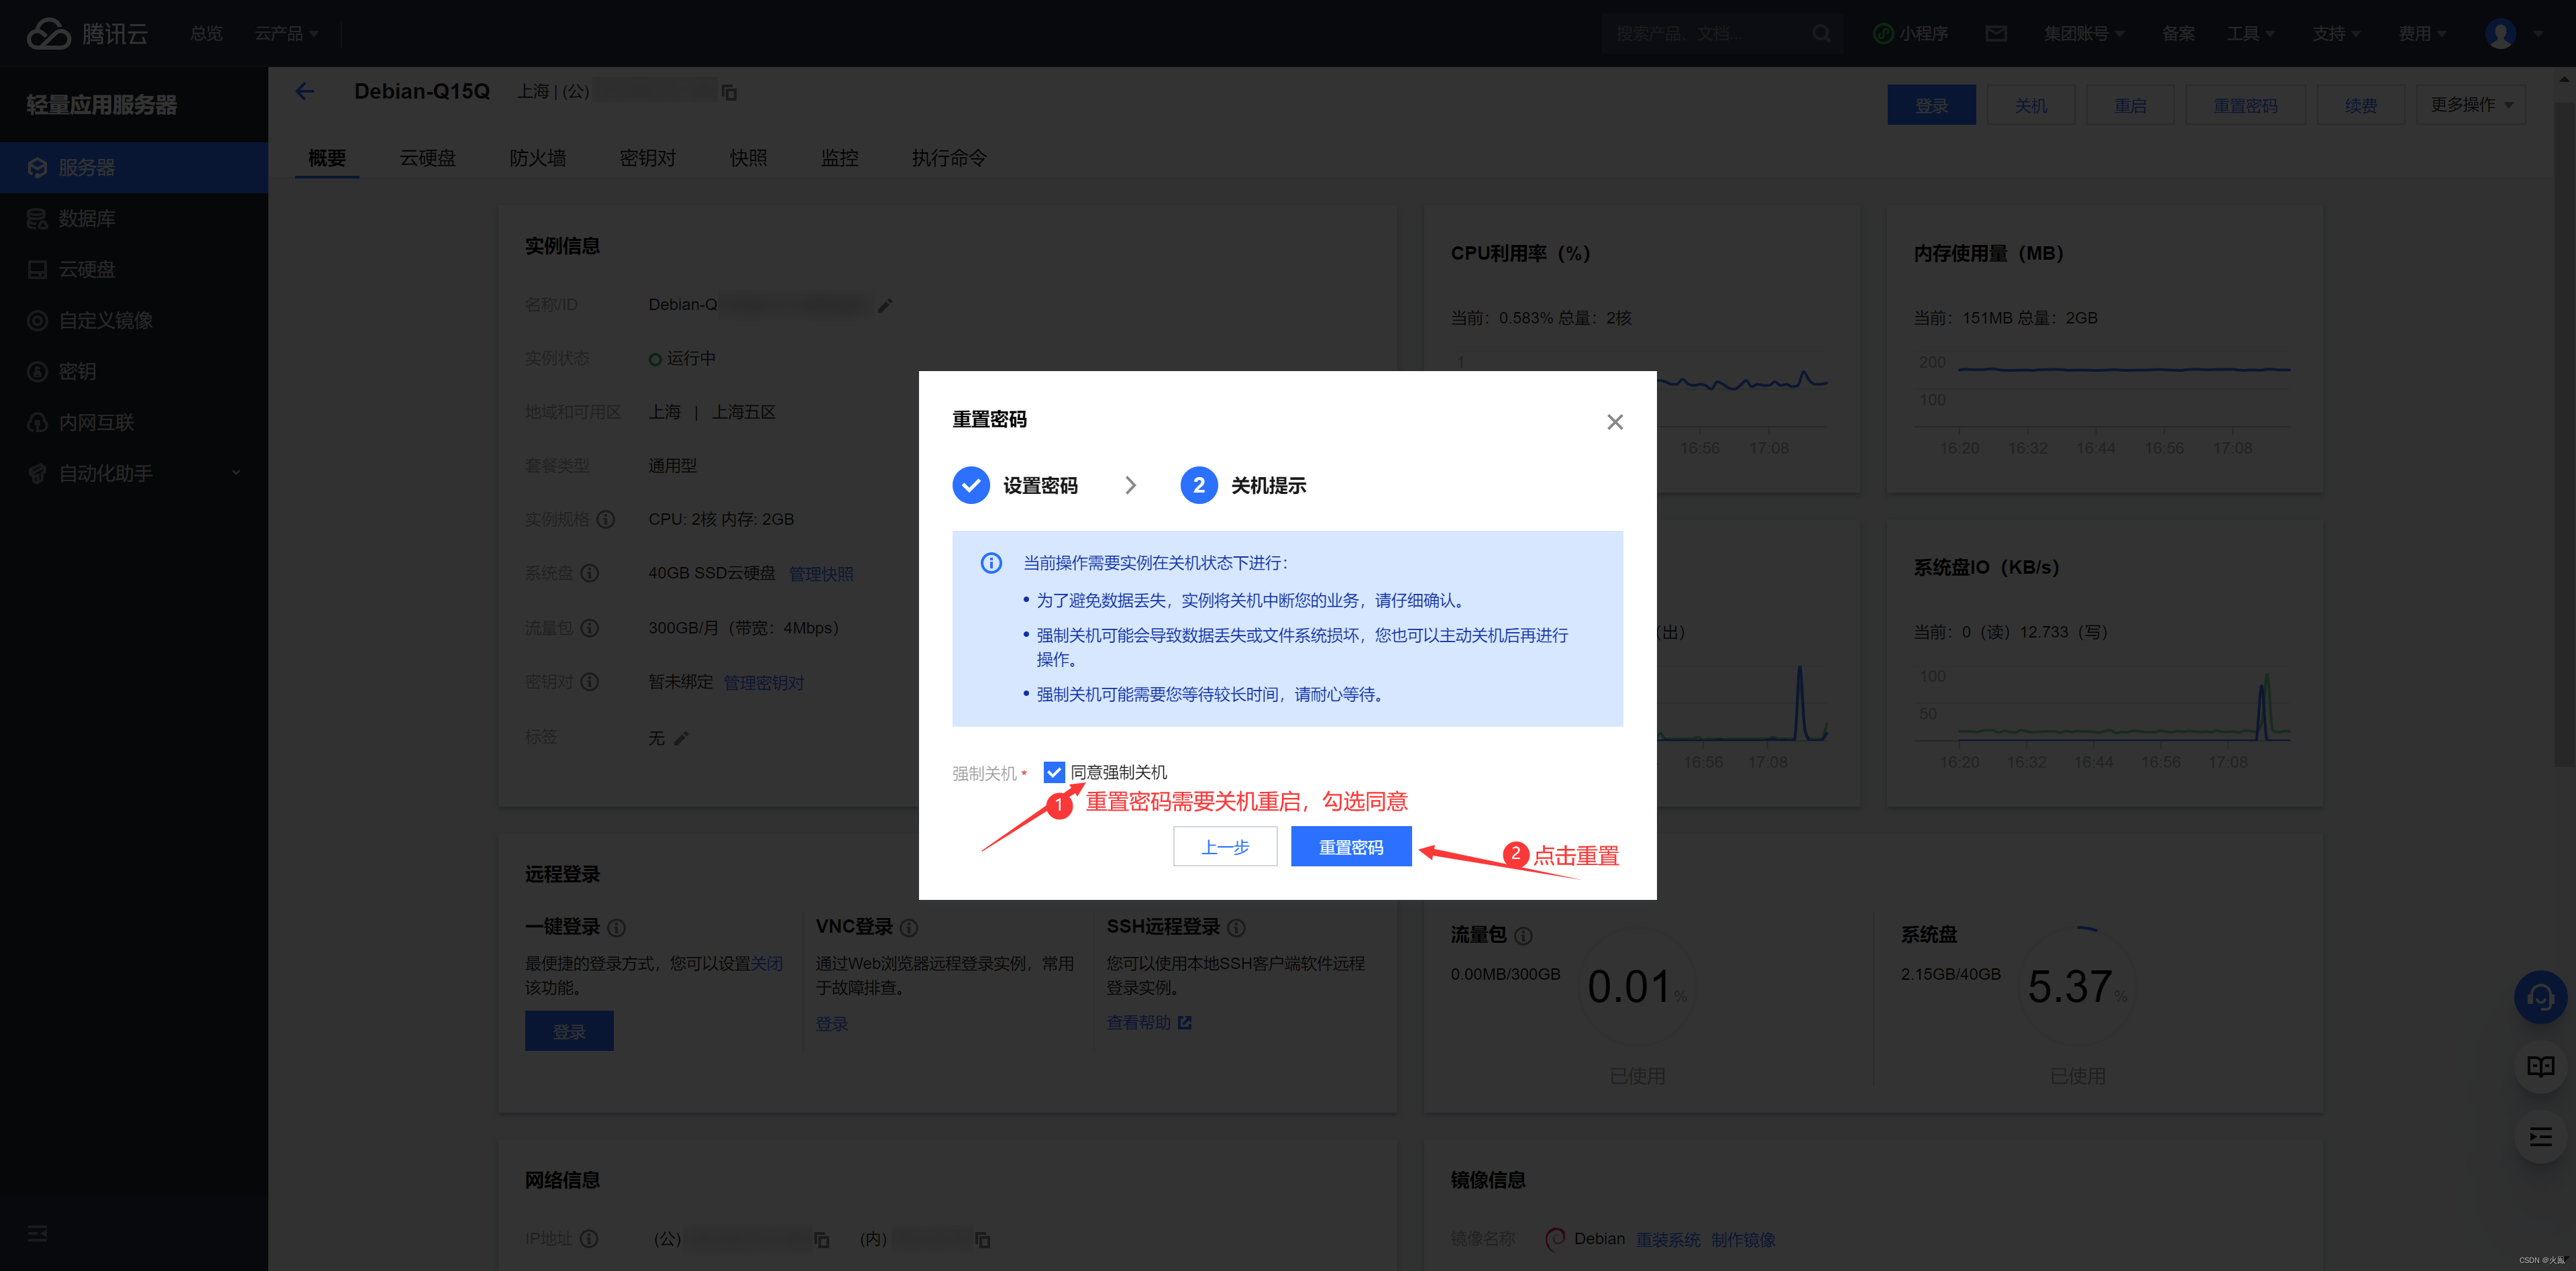
Task: Select 自定义镜像 in the sidebar
Action: tap(134, 320)
